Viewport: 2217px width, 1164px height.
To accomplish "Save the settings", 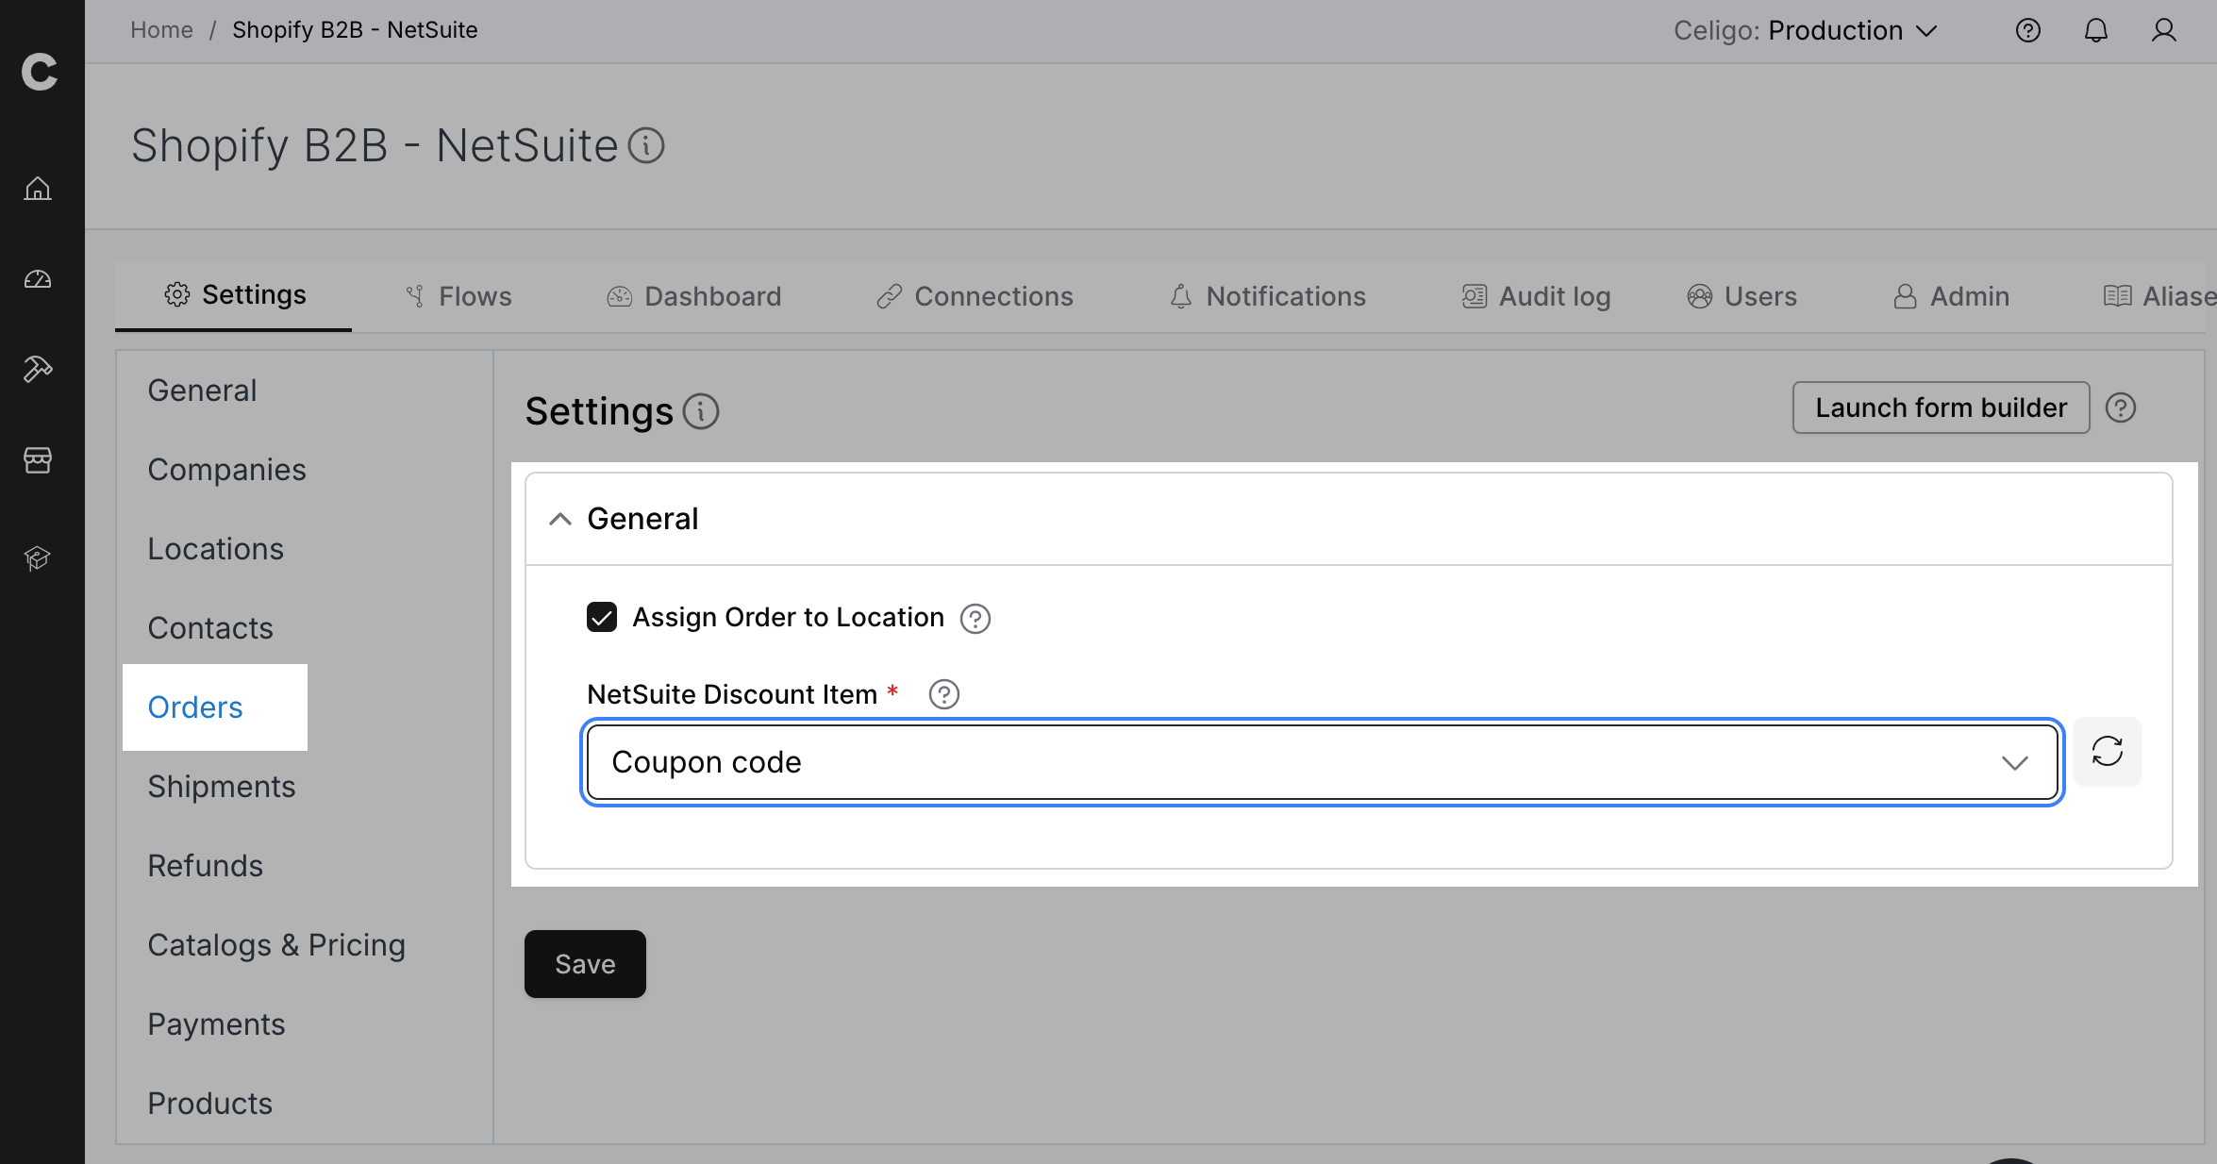I will pyautogui.click(x=585, y=964).
